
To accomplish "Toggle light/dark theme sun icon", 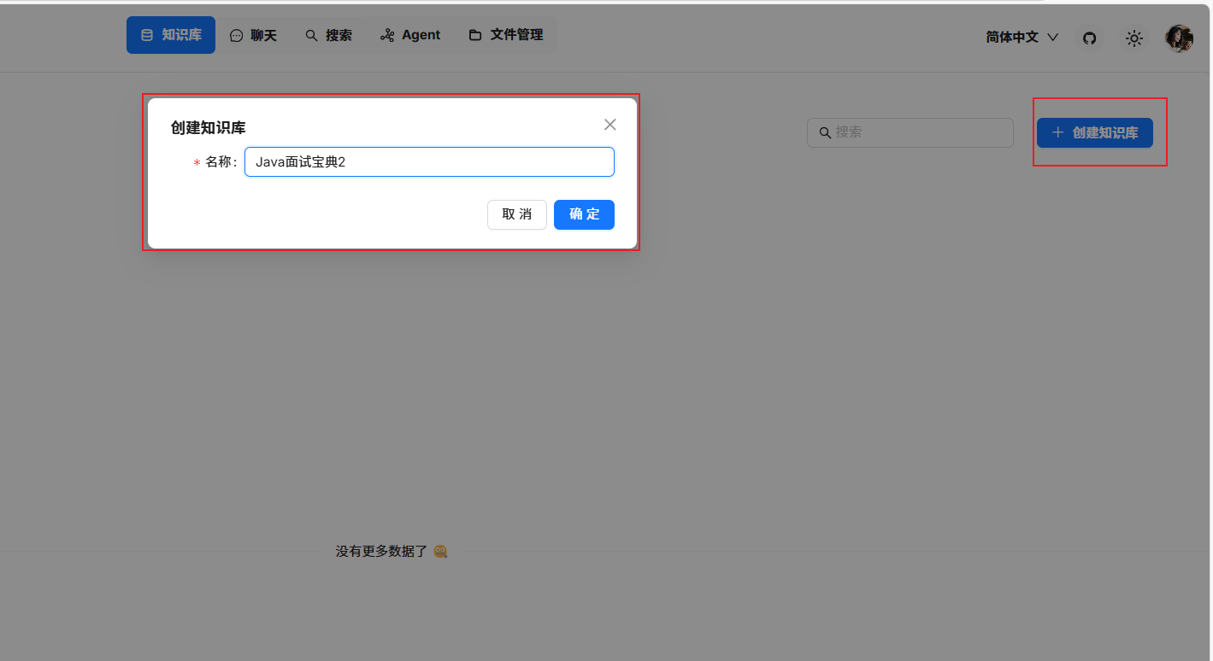I will [x=1134, y=38].
